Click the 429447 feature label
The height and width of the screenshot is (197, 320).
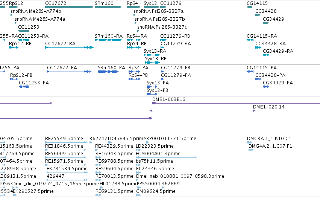click(x=56, y=176)
